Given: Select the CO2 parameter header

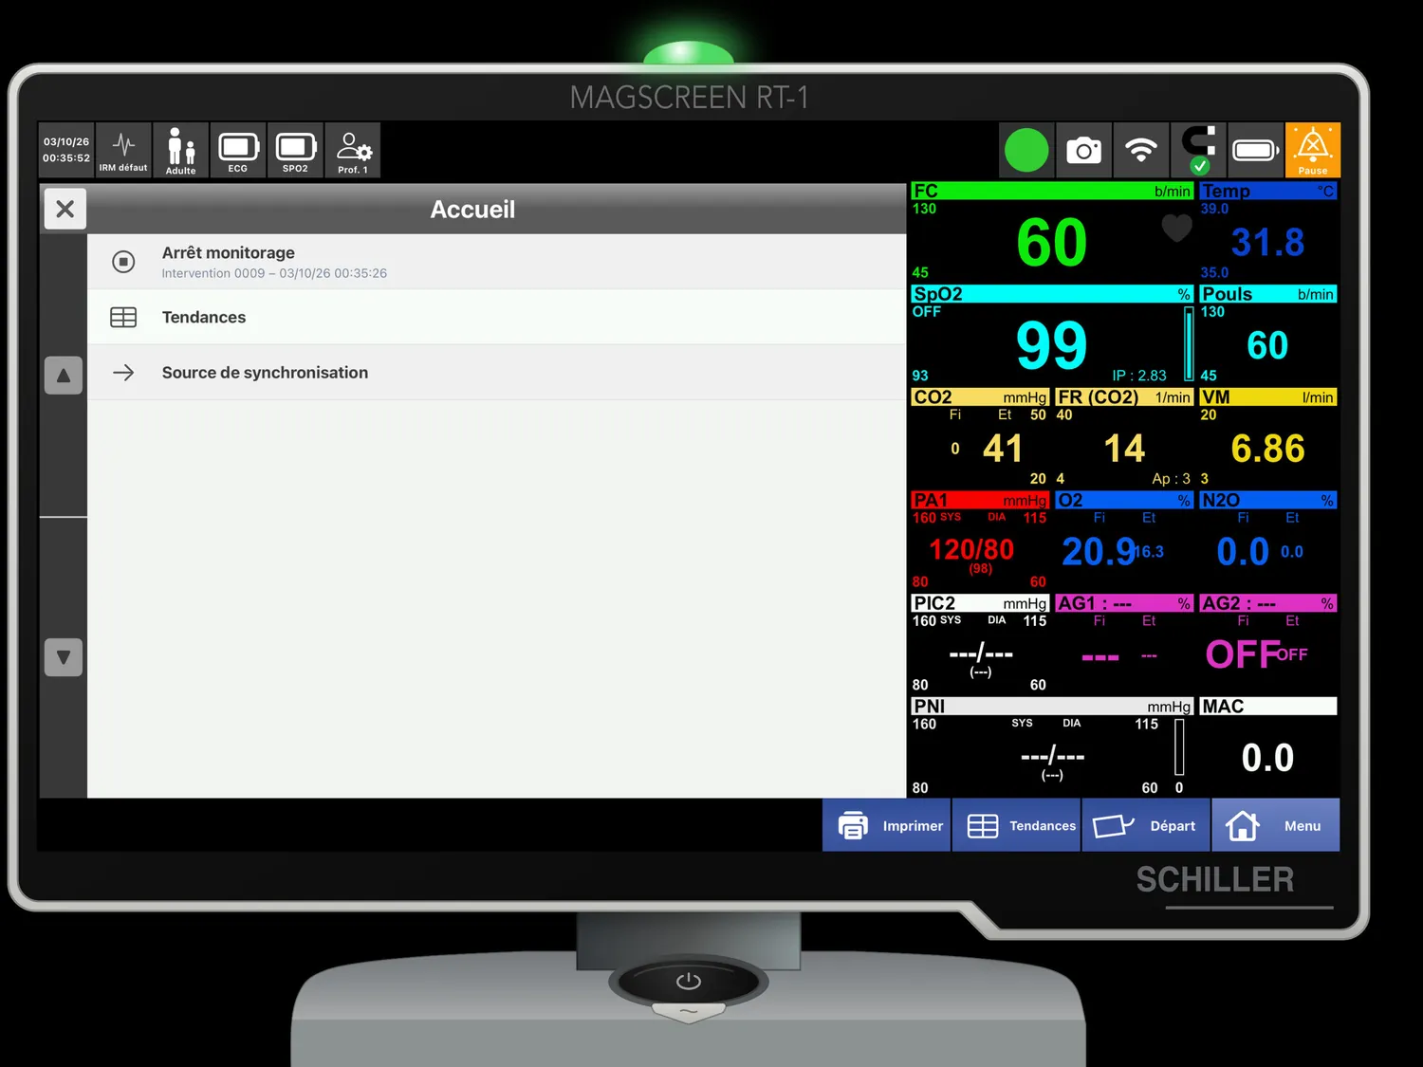Looking at the screenshot, I should (x=980, y=397).
